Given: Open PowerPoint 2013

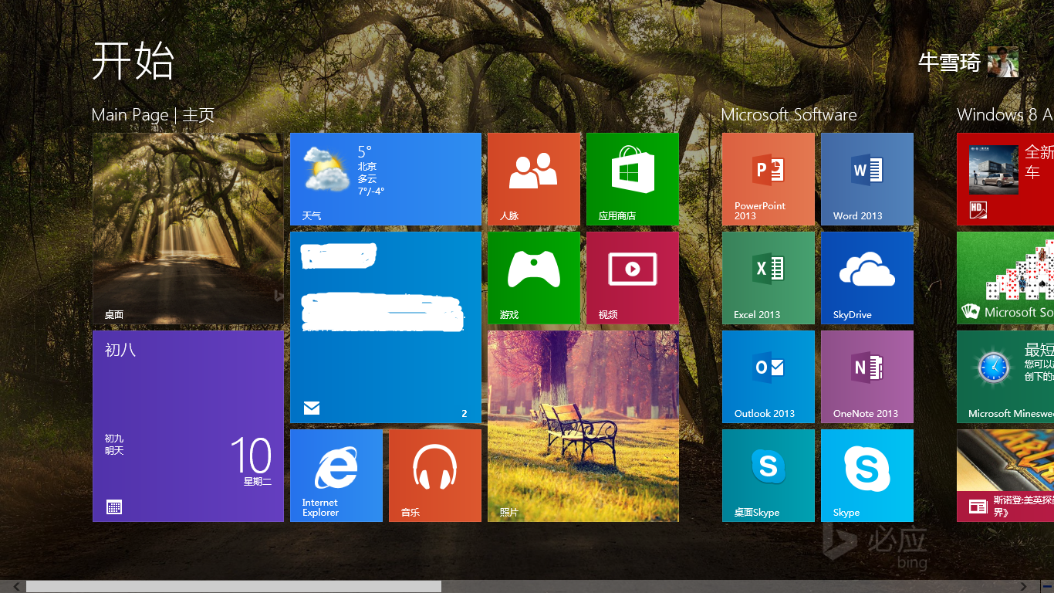Looking at the screenshot, I should pos(767,178).
